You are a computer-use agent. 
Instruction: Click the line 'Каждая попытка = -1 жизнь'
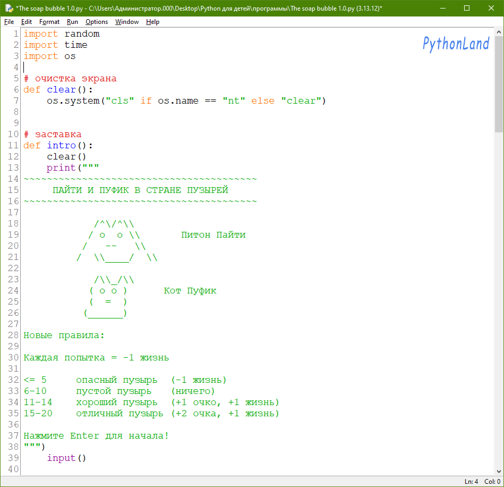click(96, 358)
